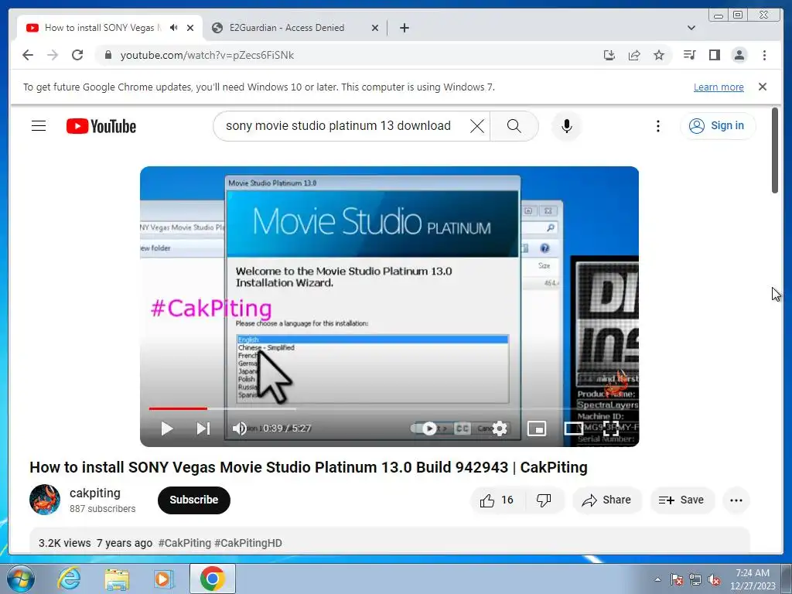792x594 pixels.
Task: Dismiss the Chrome update infobar
Action: [762, 87]
